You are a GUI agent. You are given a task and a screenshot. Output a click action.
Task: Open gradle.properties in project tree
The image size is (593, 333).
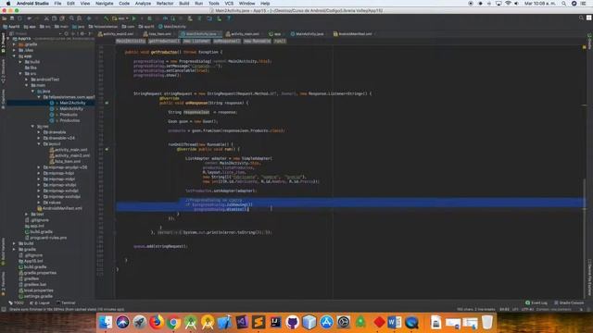(40, 273)
